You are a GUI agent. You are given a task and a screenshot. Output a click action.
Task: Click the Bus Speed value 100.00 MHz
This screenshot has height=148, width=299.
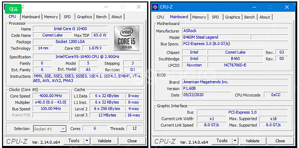coord(50,108)
